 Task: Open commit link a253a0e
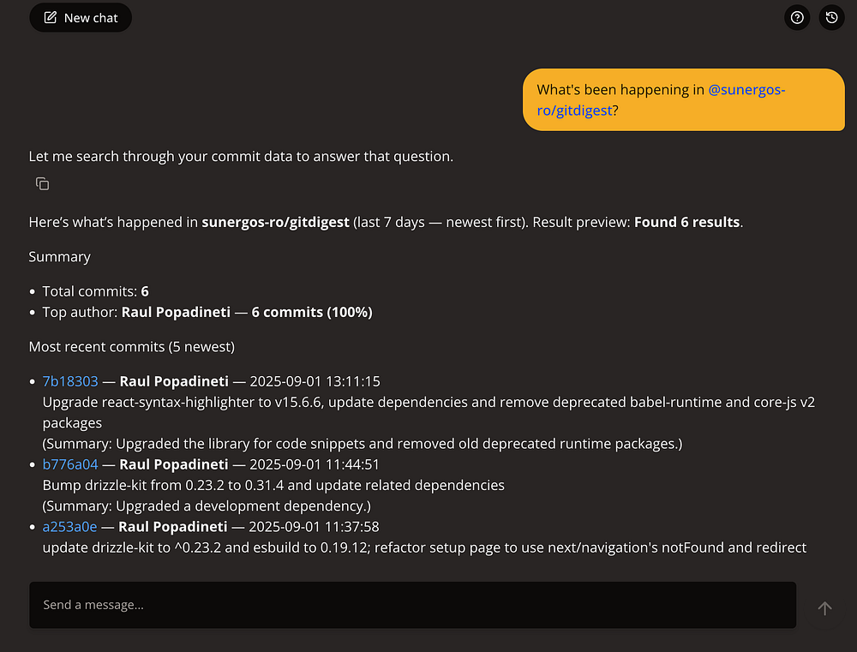(69, 526)
